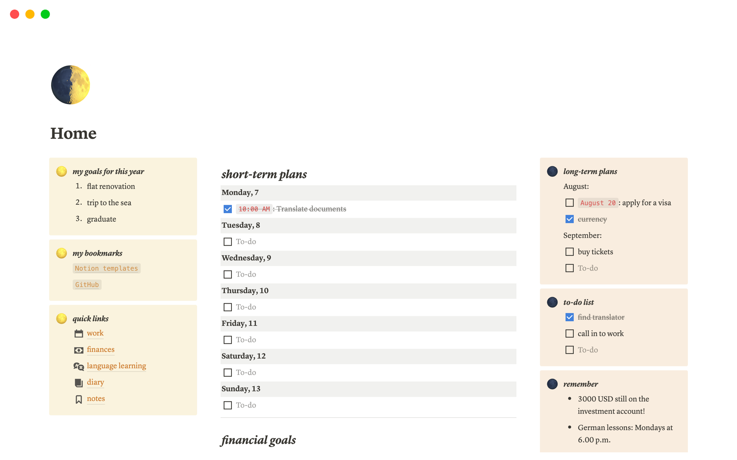Tick the buy tickets checkbox
The image size is (737, 460).
(569, 252)
